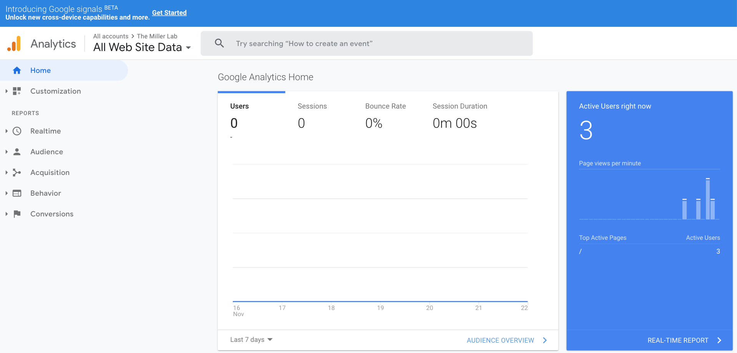
Task: Select the Home menu item
Action: coord(64,70)
